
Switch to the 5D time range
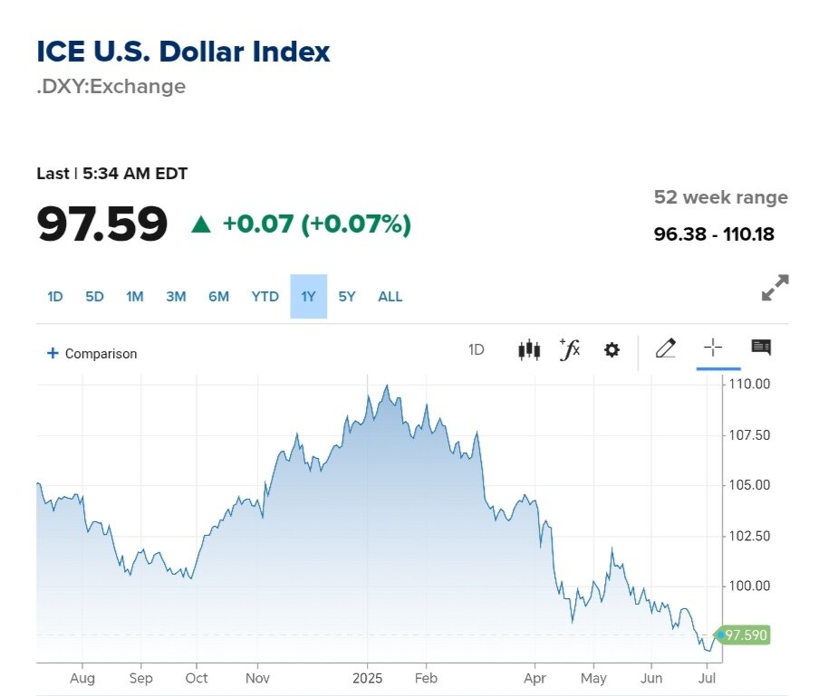(x=95, y=297)
